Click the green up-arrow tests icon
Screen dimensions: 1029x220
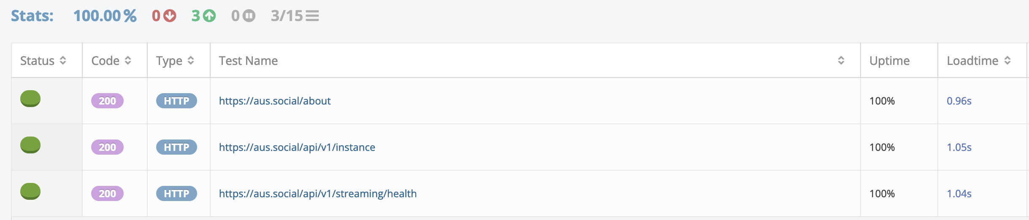[209, 16]
